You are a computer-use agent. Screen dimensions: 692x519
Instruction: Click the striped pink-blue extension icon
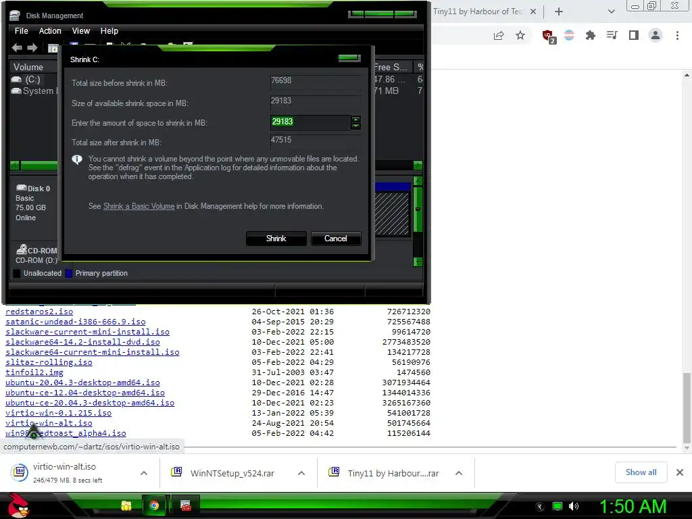[x=569, y=35]
